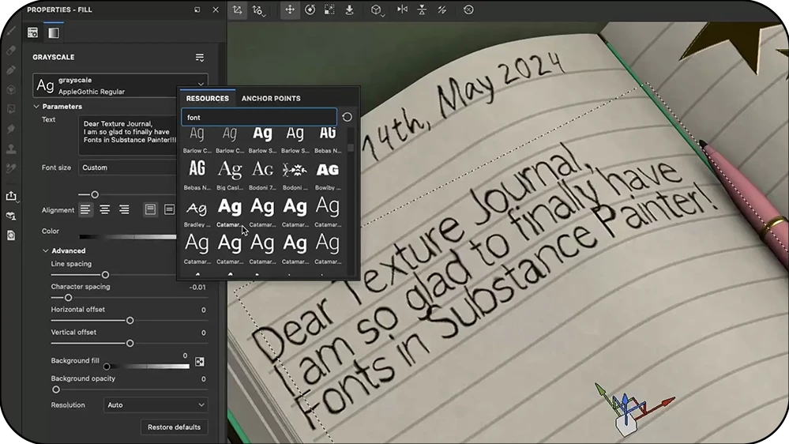Set vertical alignment to top
789x444 pixels.
tap(150, 209)
